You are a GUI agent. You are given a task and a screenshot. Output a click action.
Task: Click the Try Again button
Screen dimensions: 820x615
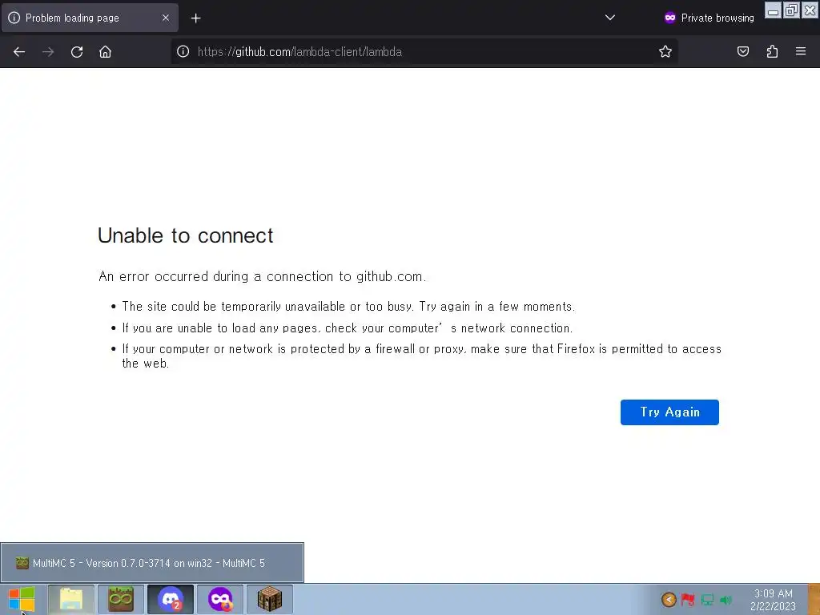pyautogui.click(x=669, y=412)
